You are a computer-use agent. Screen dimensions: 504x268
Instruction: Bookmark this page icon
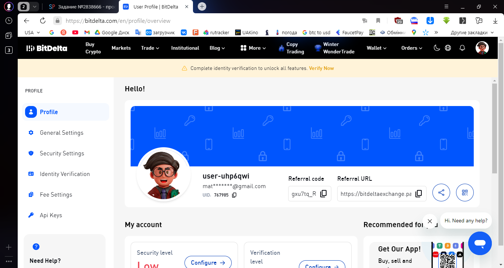coord(378,21)
